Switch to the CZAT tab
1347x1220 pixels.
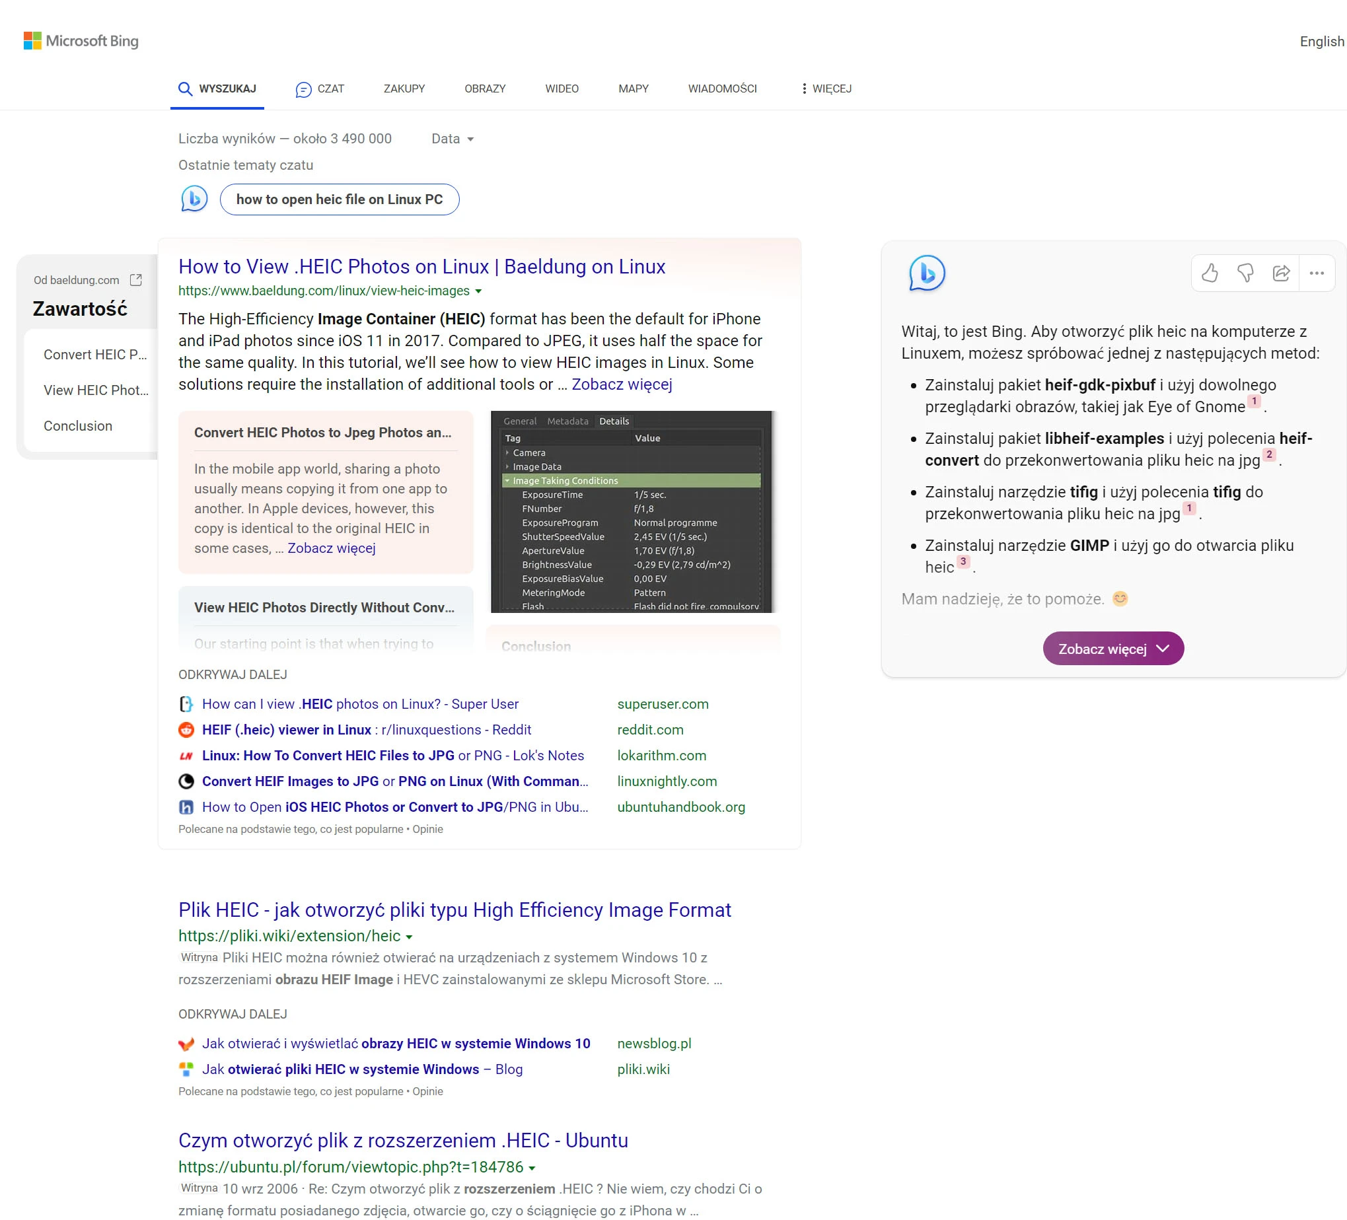tap(320, 89)
